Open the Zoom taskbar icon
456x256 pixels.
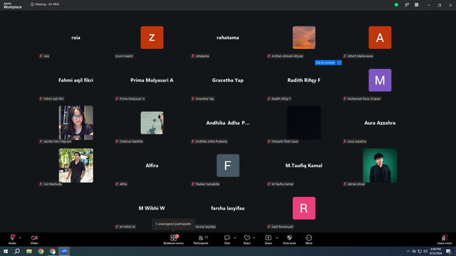tap(64, 251)
